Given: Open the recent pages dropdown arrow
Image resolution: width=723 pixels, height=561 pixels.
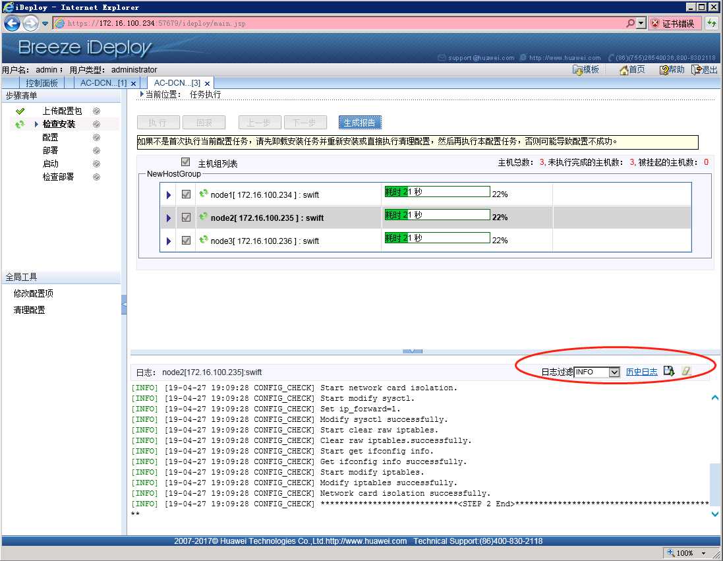Looking at the screenshot, I should [x=45, y=24].
